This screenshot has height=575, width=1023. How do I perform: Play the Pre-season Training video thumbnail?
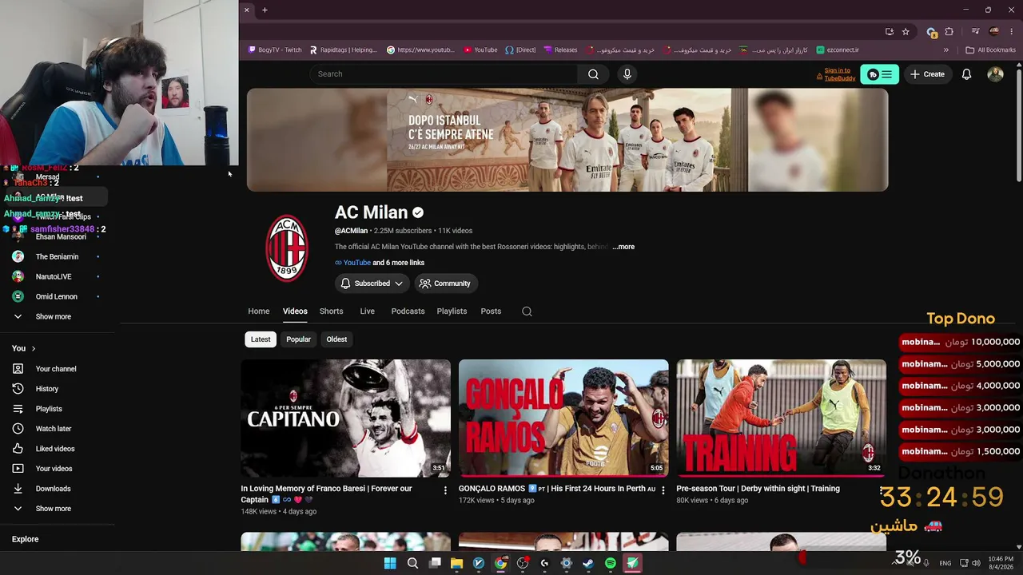pyautogui.click(x=781, y=418)
